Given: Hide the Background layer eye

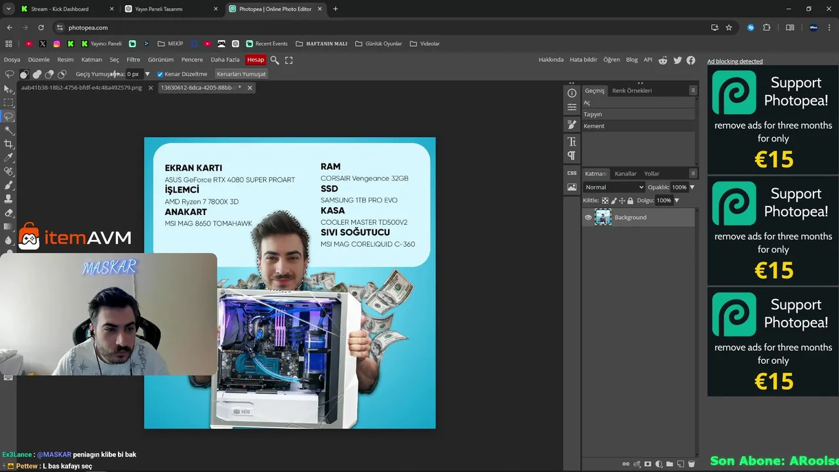Looking at the screenshot, I should tap(588, 218).
